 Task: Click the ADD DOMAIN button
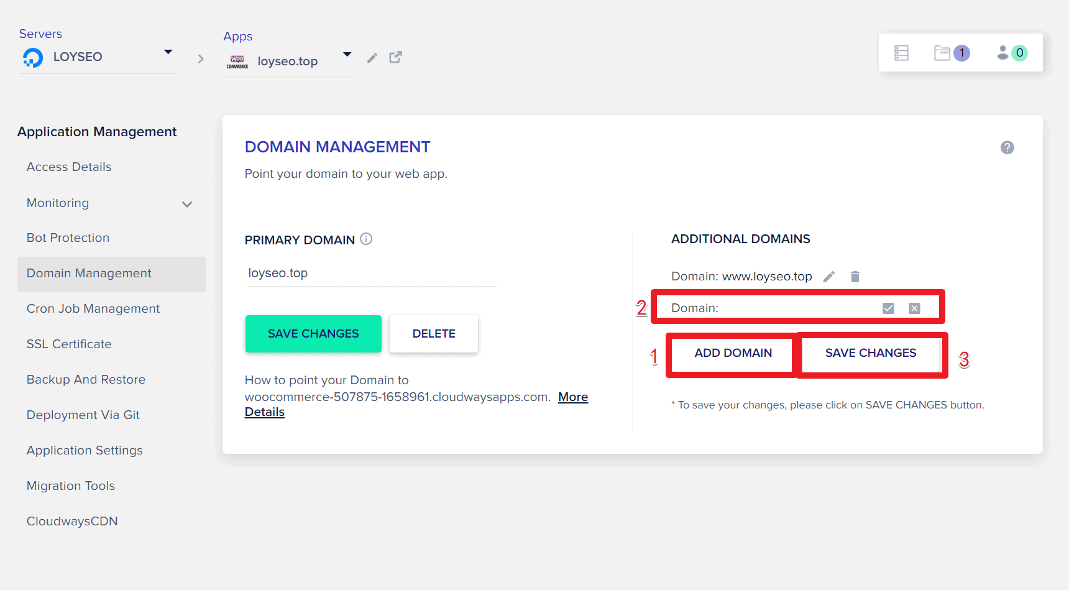click(x=733, y=353)
